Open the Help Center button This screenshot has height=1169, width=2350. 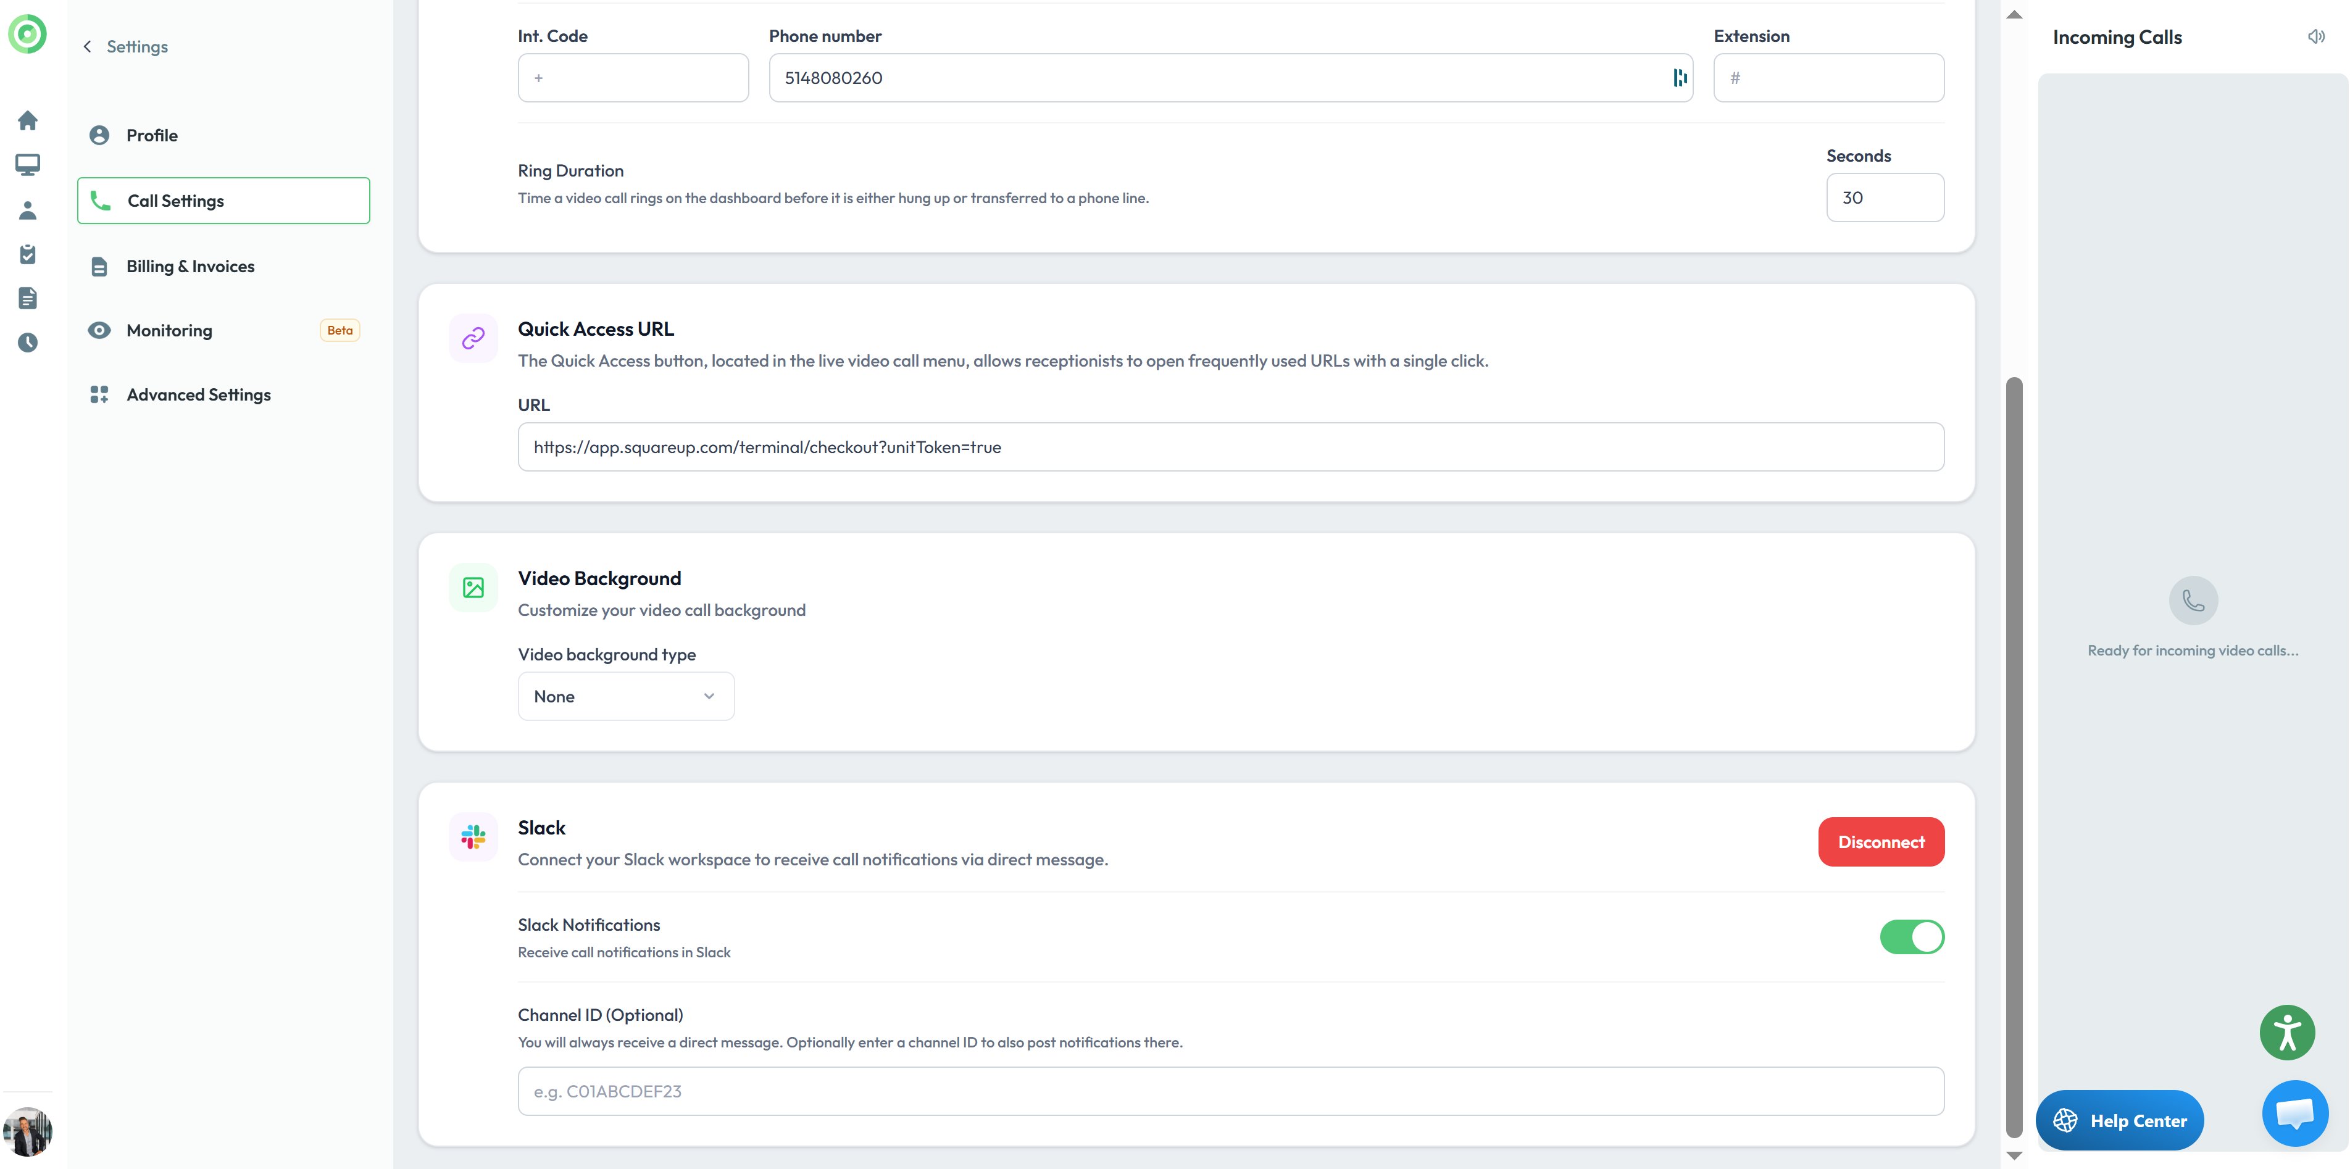[2119, 1121]
